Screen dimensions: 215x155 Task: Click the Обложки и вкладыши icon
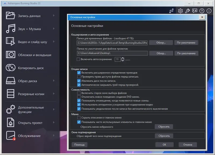click(10, 55)
